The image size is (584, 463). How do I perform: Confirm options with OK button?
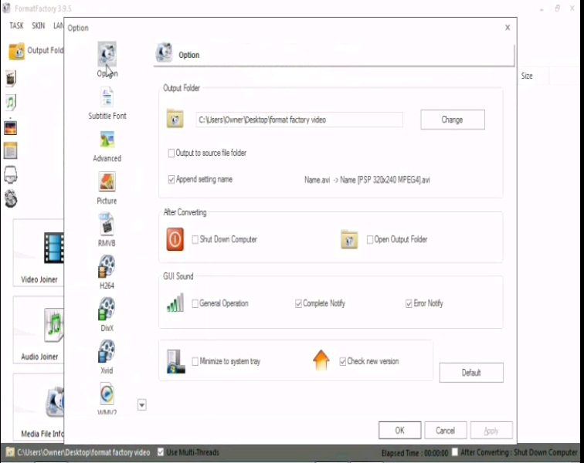399,431
